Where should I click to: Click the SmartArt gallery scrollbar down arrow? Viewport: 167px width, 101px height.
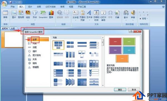point(103,85)
